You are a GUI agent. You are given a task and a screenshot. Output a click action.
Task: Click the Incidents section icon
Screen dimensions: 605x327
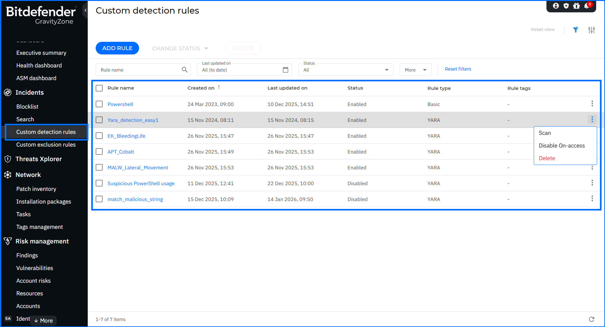(x=8, y=92)
